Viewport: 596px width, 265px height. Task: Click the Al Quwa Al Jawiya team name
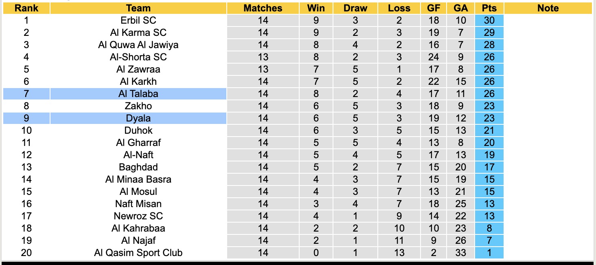point(138,45)
